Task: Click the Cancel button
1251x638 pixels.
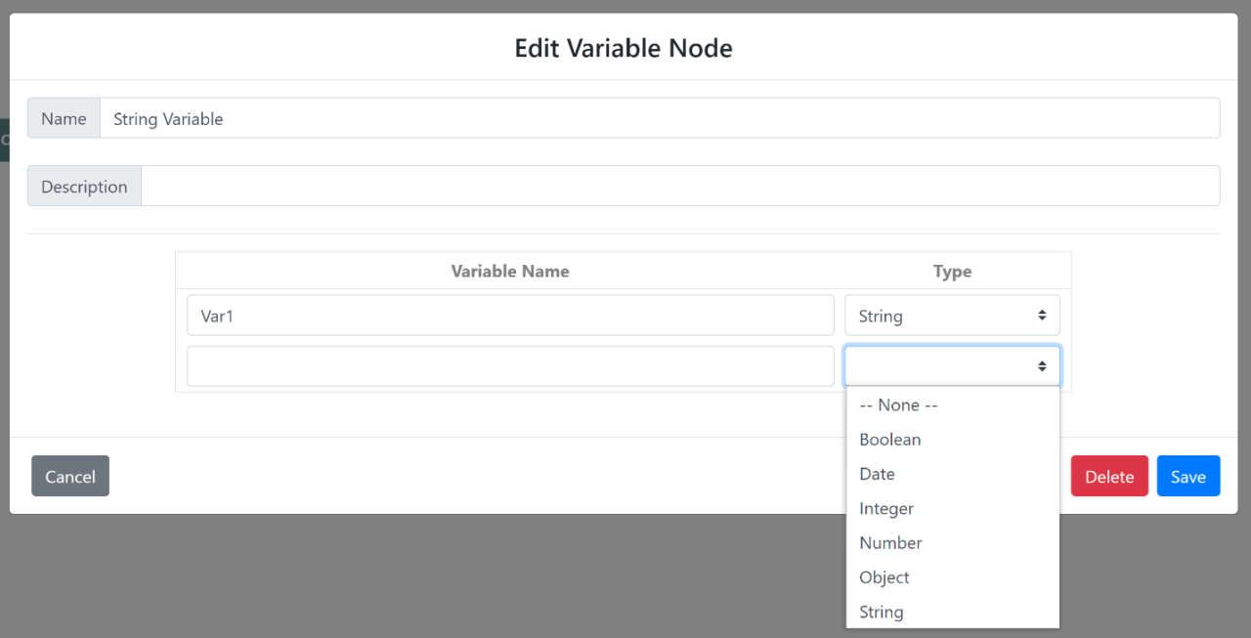Action: 69,476
